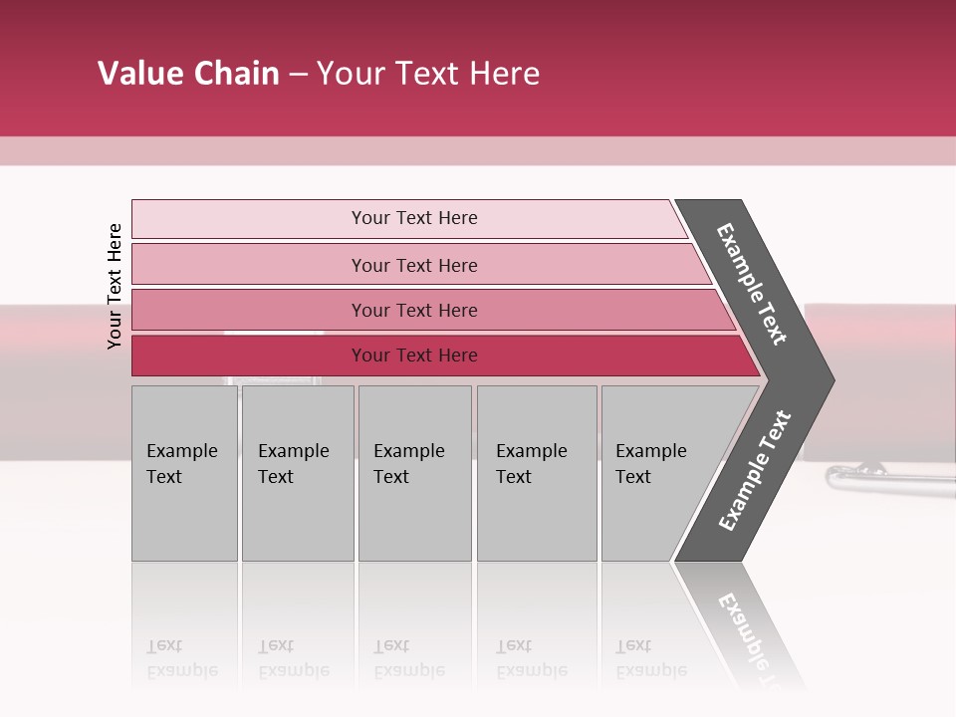Click the "Value Chain" slide title
Viewport: 956px width, 717px height.
[x=188, y=74]
